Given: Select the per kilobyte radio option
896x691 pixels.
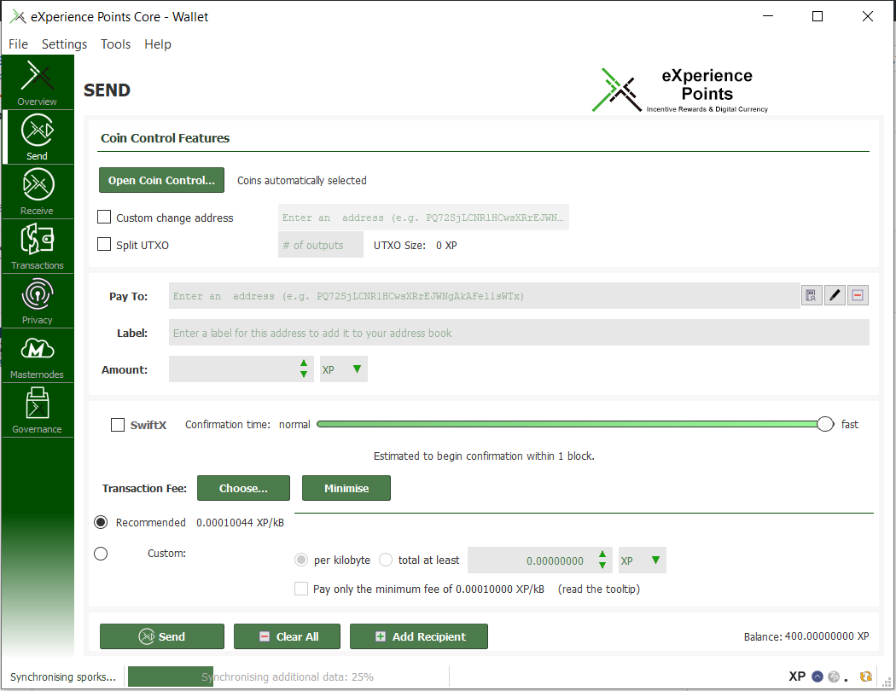Looking at the screenshot, I should click(x=301, y=560).
